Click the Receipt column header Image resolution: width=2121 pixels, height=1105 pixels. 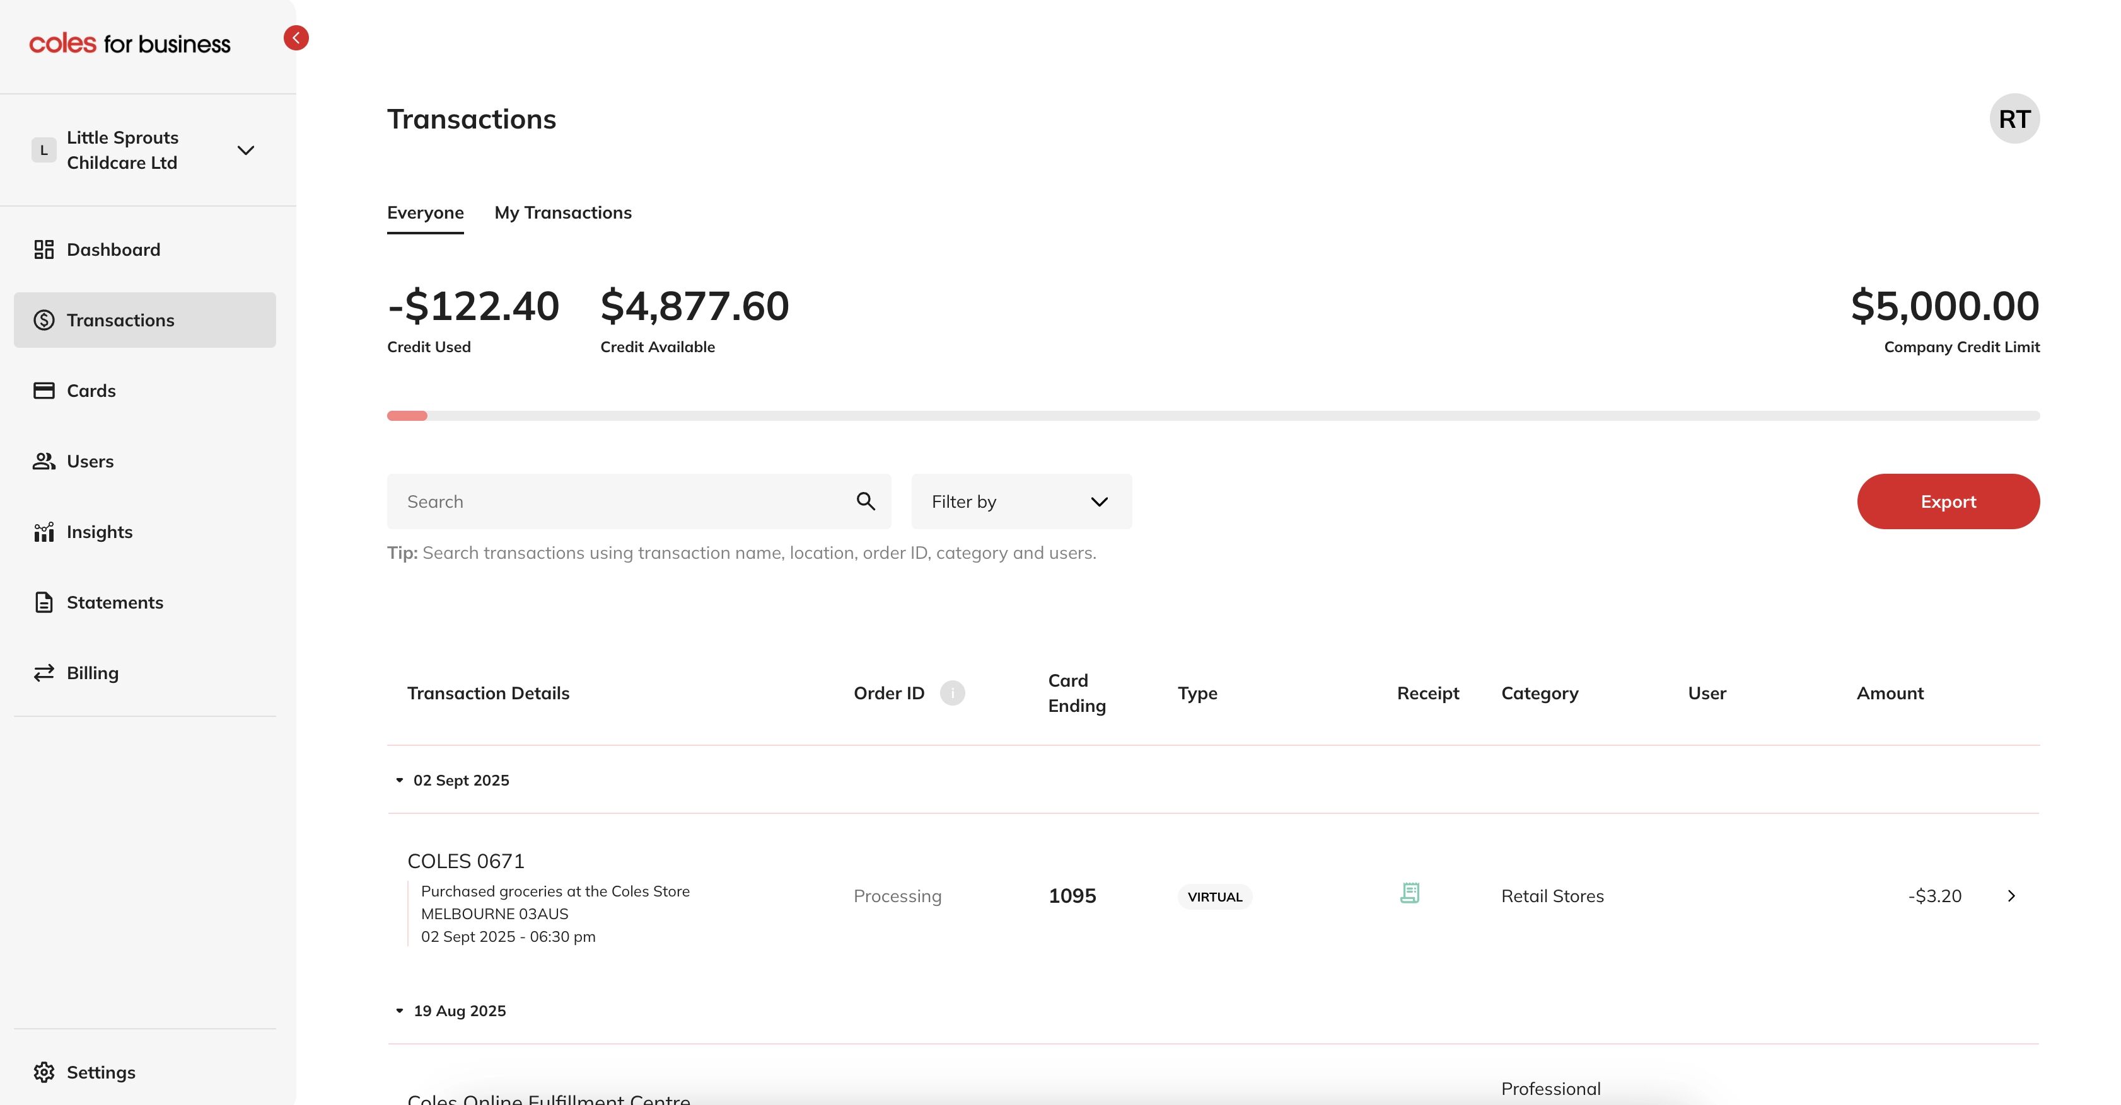pyautogui.click(x=1427, y=693)
